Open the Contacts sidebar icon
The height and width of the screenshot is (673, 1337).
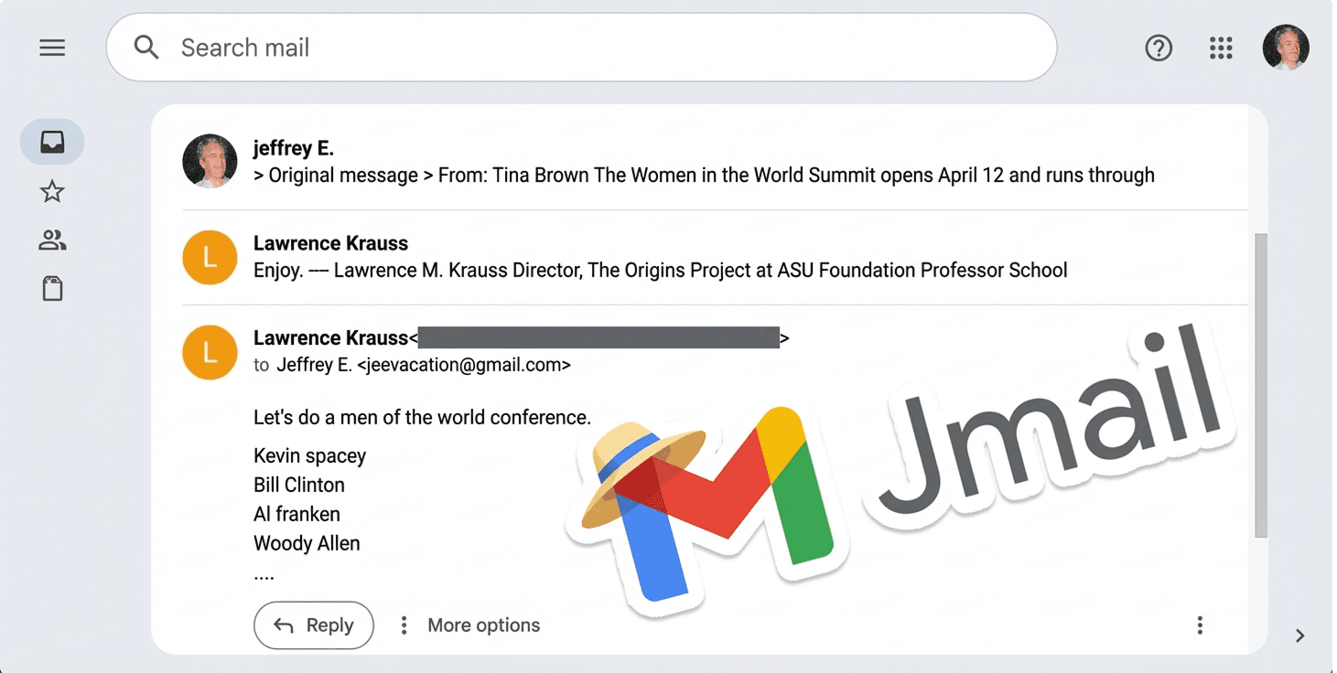pos(52,240)
